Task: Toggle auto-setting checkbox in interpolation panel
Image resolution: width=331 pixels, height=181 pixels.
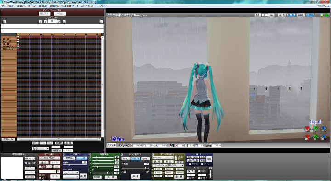Action: coord(26,163)
